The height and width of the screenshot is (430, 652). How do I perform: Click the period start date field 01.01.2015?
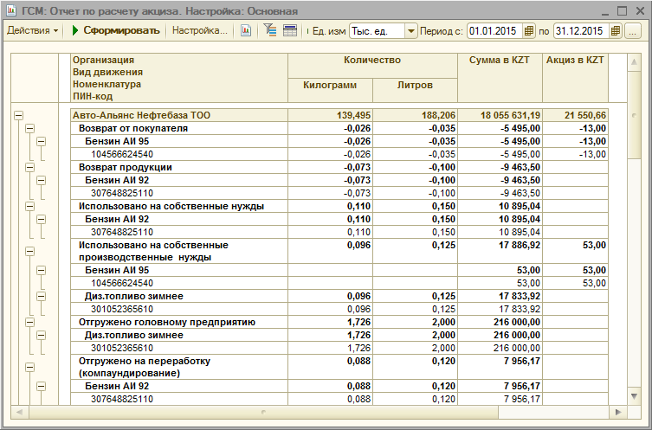[494, 31]
